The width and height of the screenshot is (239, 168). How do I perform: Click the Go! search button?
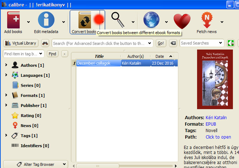point(161,43)
